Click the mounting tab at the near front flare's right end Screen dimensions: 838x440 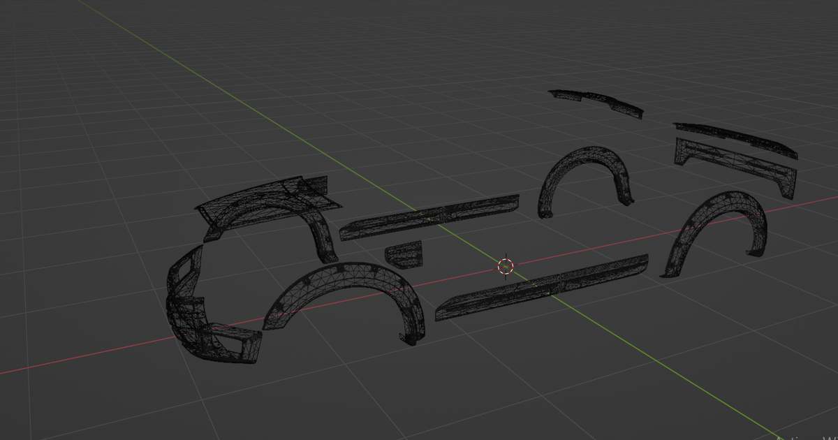(x=411, y=338)
